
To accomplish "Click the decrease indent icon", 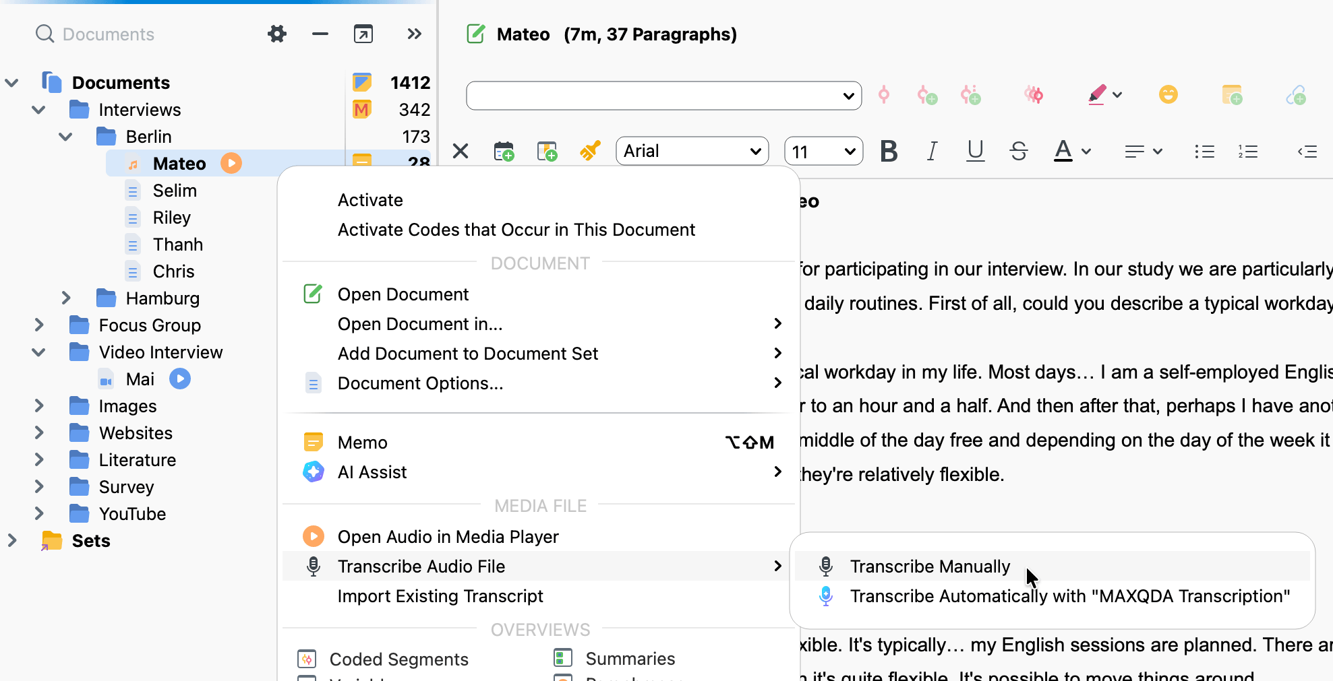I will tap(1307, 152).
